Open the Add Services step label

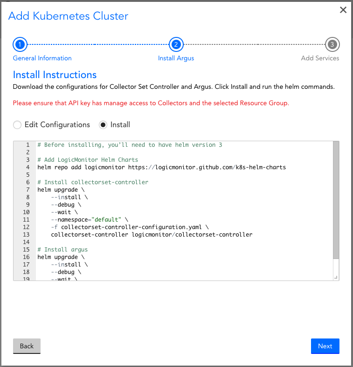[320, 58]
